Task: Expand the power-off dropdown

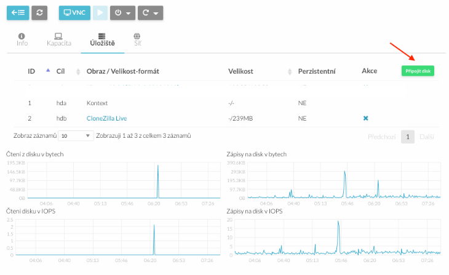Action: (122, 12)
